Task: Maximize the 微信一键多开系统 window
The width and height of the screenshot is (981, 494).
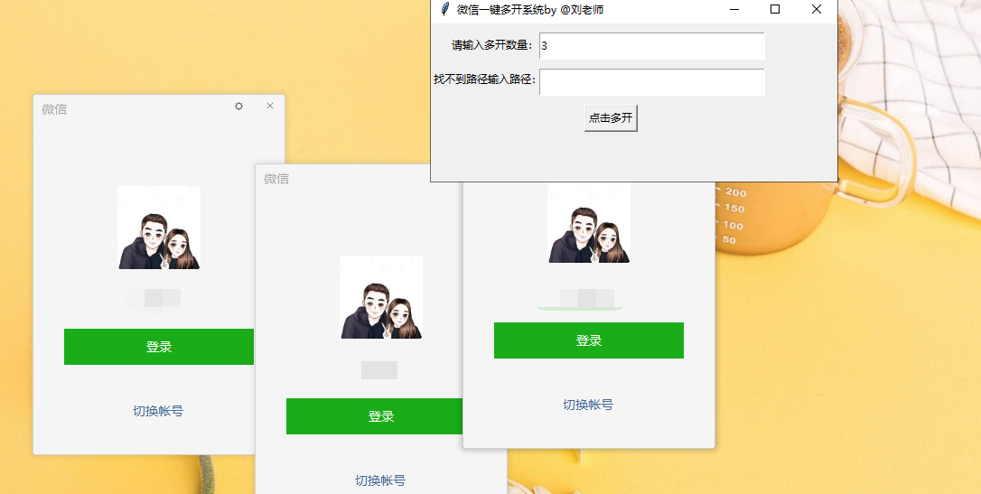Action: click(775, 9)
